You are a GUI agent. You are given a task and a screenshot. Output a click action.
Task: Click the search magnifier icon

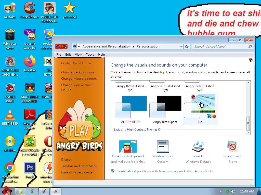pos(250,47)
